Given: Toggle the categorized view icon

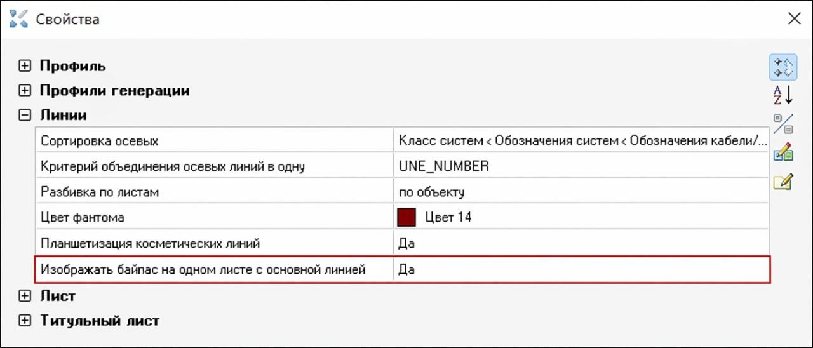Looking at the screenshot, I should pyautogui.click(x=783, y=67).
